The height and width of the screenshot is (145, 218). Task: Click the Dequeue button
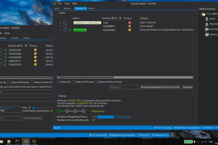(x=188, y=87)
